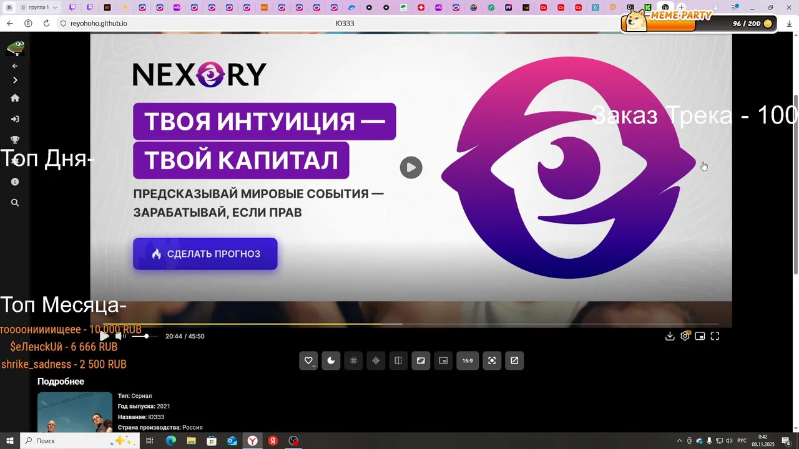Click the Meme Party doge widget
Image resolution: width=799 pixels, height=449 pixels.
[665, 22]
